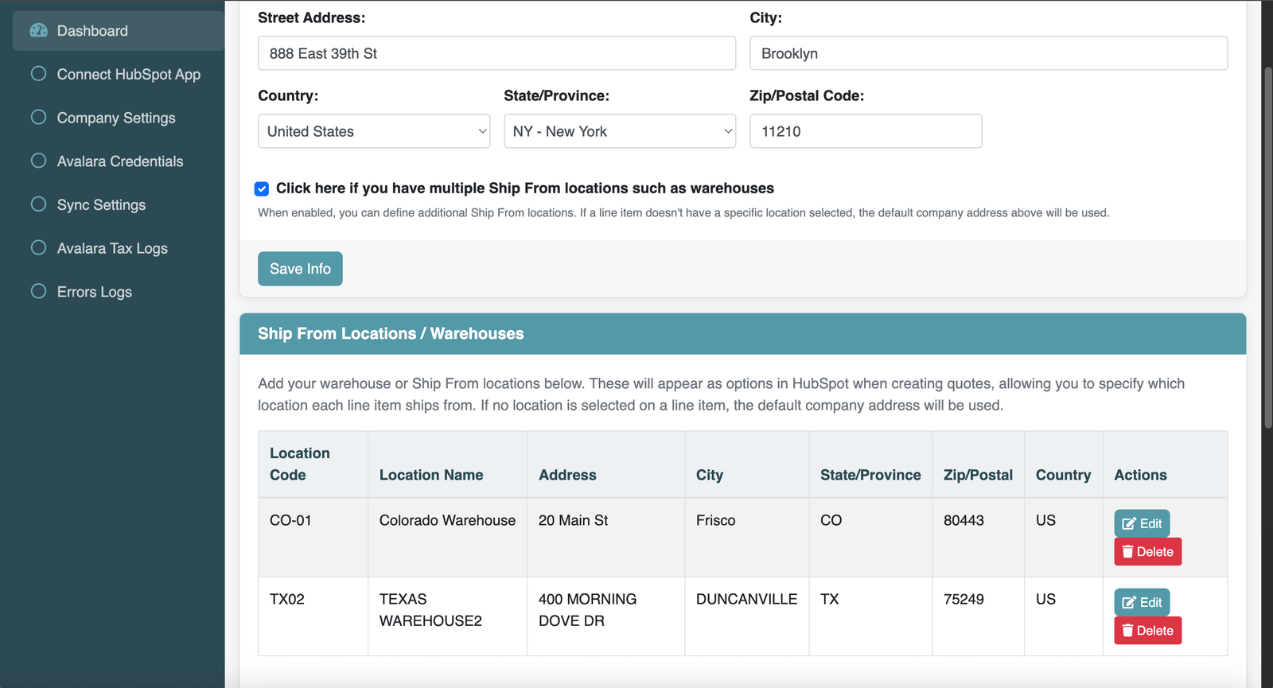The image size is (1273, 688).
Task: Click the multiple Ship From locations label text
Action: coord(525,189)
